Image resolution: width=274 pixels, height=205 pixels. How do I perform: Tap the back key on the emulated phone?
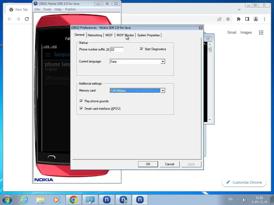[51, 157]
